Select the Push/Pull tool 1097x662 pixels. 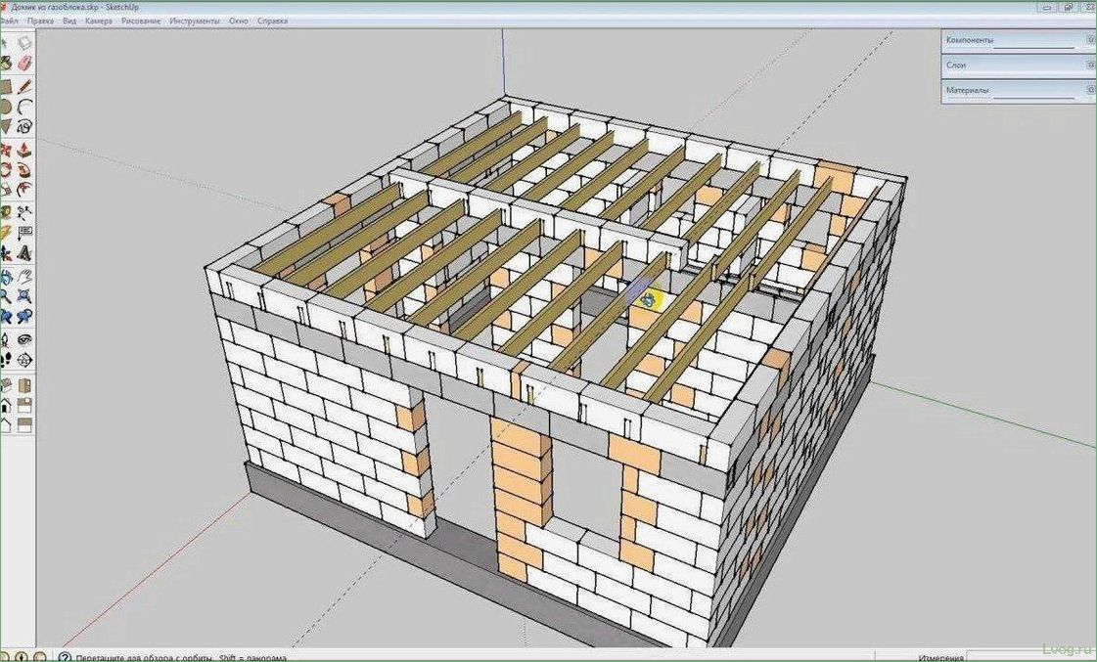(24, 150)
